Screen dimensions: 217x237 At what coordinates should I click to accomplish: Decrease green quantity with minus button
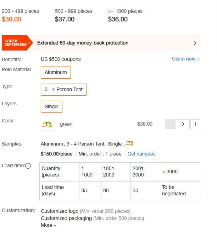[x=170, y=124]
